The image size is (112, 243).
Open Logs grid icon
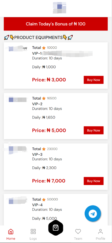click(33, 231)
